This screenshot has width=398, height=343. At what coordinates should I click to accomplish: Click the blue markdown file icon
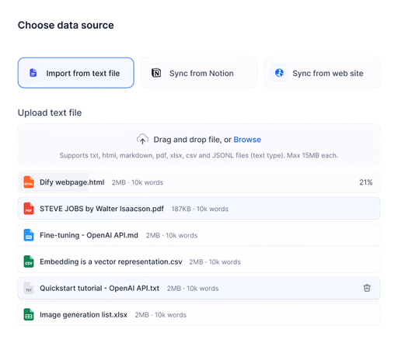click(x=29, y=235)
